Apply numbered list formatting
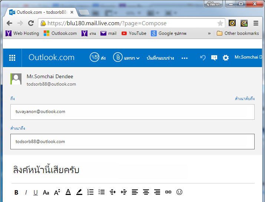The width and height of the screenshot is (265, 202). 90,192
